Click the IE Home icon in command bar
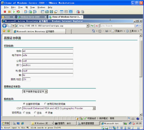Screen dimensions: 144x130 point(93,31)
